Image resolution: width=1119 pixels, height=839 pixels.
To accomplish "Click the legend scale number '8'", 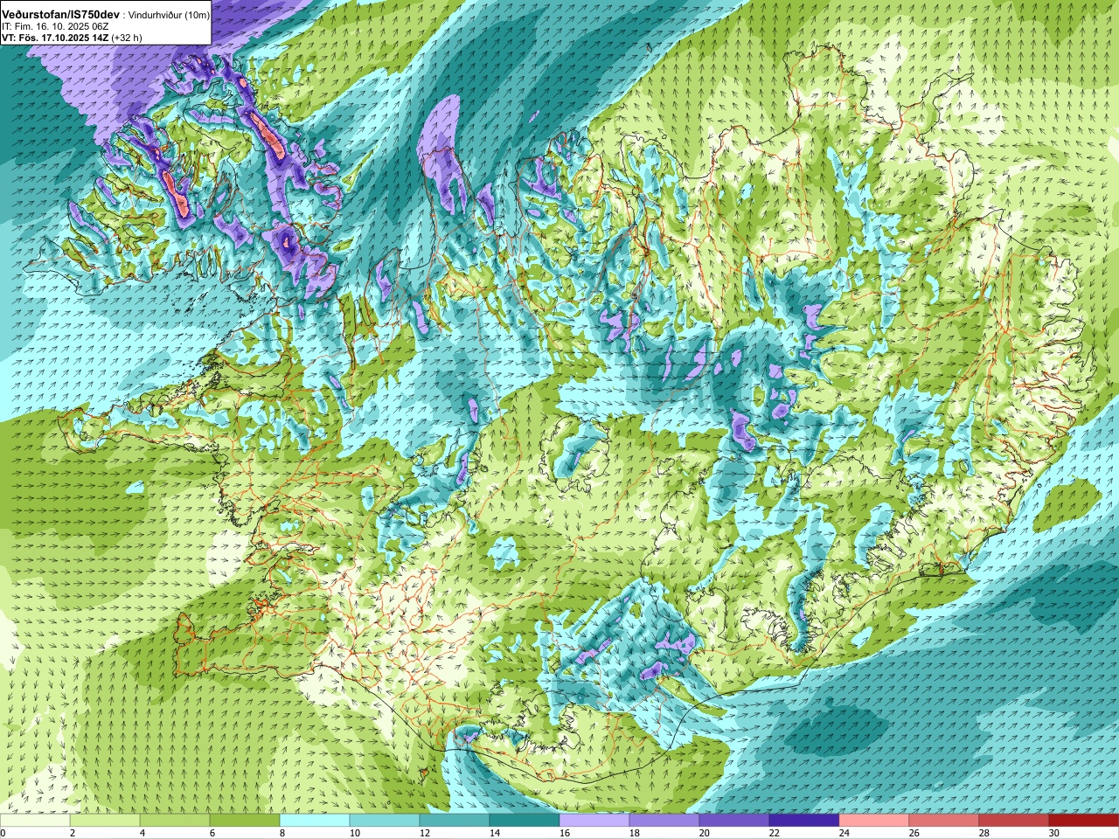I will 281,833.
